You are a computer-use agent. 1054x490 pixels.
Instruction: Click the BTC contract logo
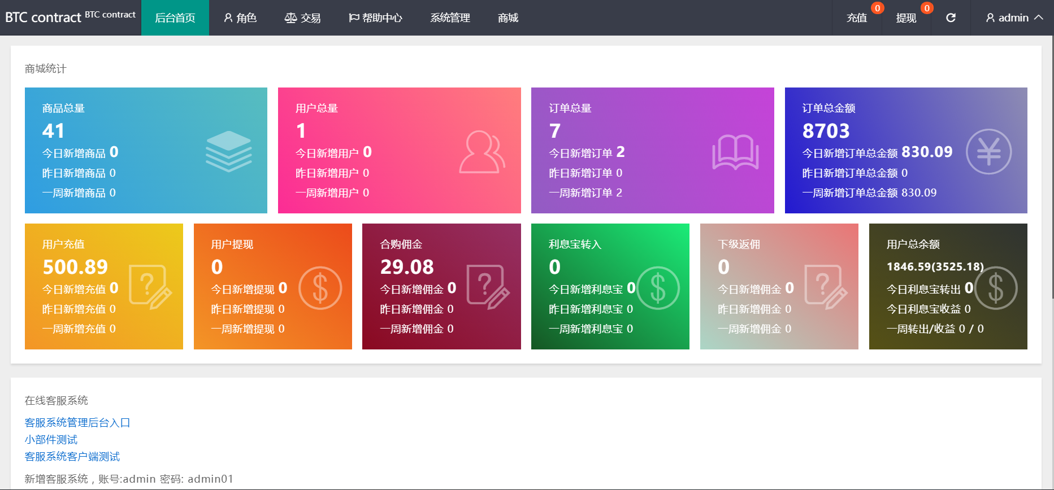70,17
